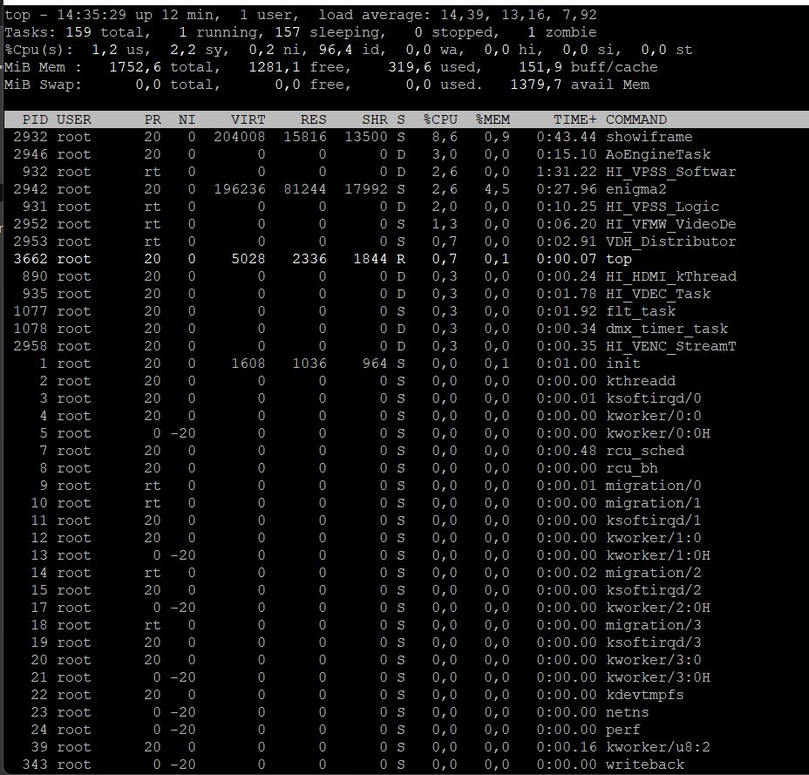Select the init process command
Viewport: 809px width, 775px height.
(622, 364)
